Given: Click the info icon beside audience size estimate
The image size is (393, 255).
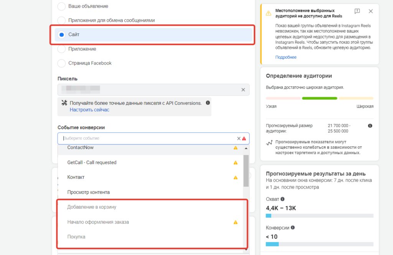Looking at the screenshot, I should click(370, 126).
